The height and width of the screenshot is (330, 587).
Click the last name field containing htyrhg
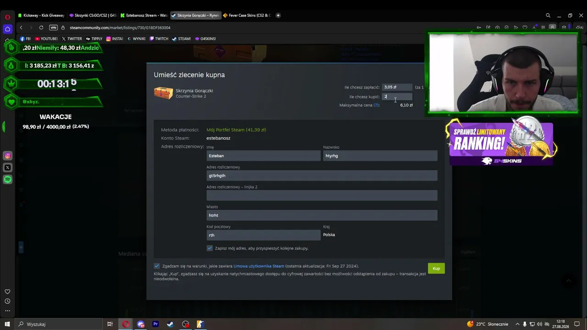tap(380, 156)
